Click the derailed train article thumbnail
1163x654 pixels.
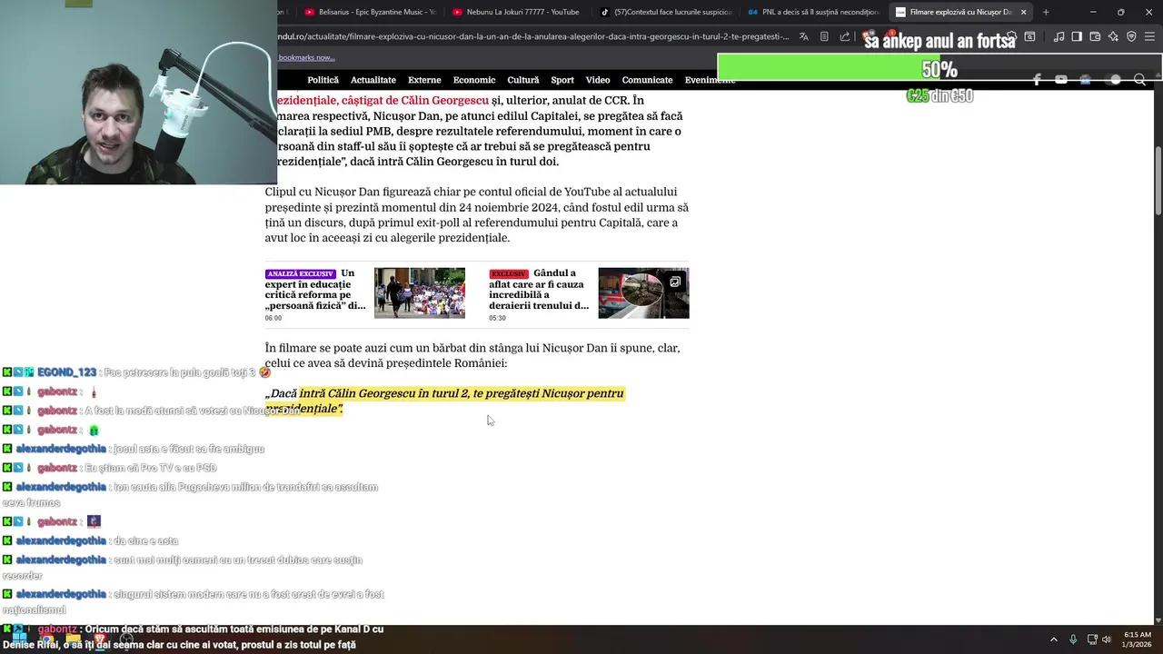click(x=643, y=292)
